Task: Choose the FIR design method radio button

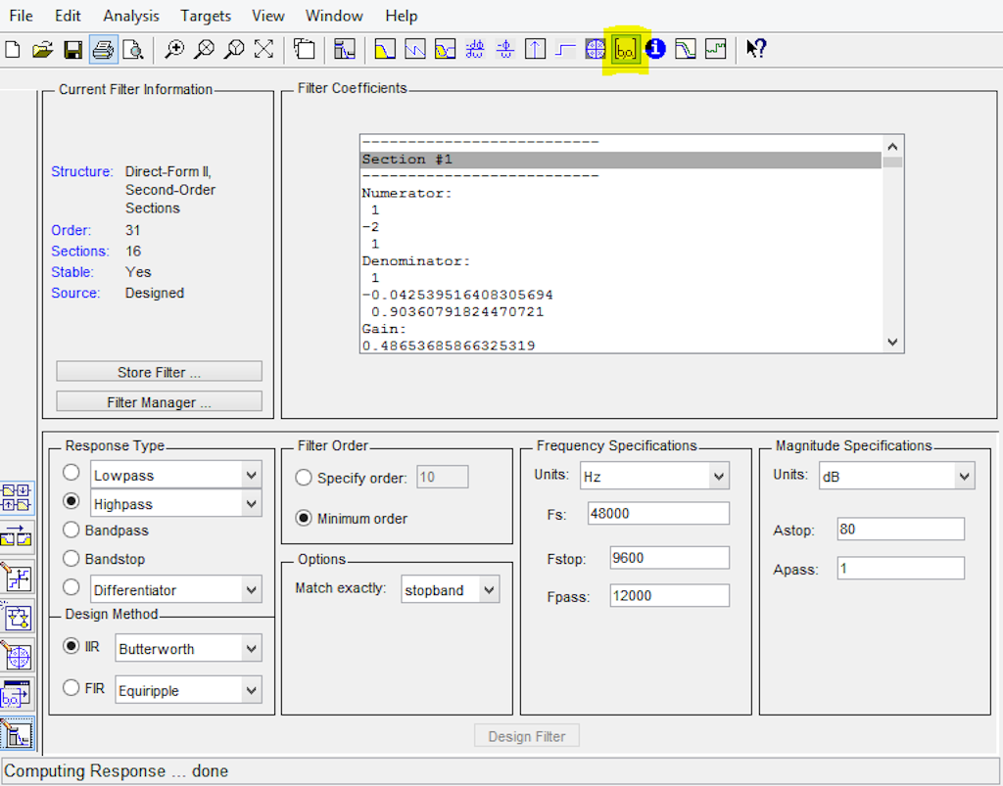Action: click(x=72, y=689)
